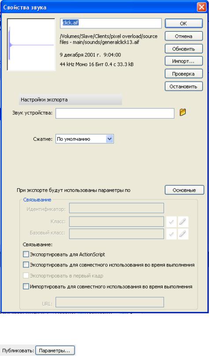Enable Экспортировать для ActionScript checkbox
Image resolution: width=209 pixels, height=356 pixels.
(x=26, y=254)
